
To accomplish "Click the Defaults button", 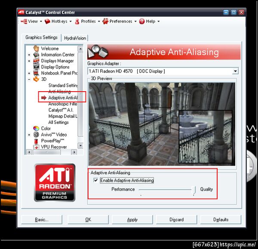I will 221,219.
